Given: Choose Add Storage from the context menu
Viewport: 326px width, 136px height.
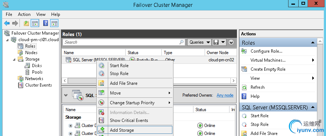Looking at the screenshot, I should point(135,130).
